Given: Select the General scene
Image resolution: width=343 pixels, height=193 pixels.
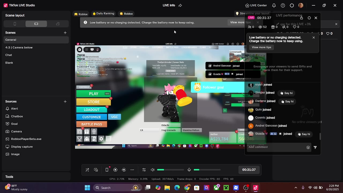Looking at the screenshot, I should pyautogui.click(x=36, y=40).
